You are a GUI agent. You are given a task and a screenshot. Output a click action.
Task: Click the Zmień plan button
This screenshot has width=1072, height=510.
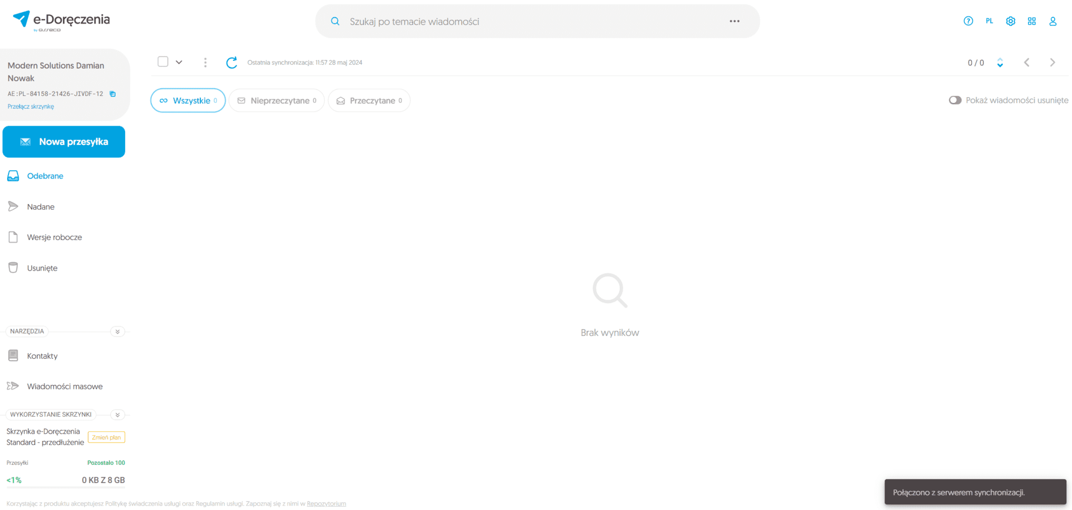coord(106,437)
